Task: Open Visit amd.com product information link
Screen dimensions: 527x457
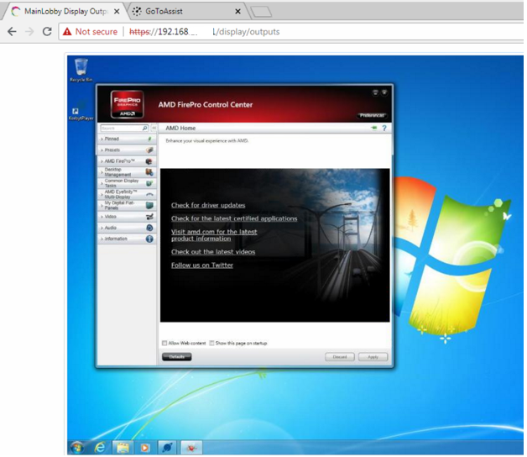Action: click(214, 235)
